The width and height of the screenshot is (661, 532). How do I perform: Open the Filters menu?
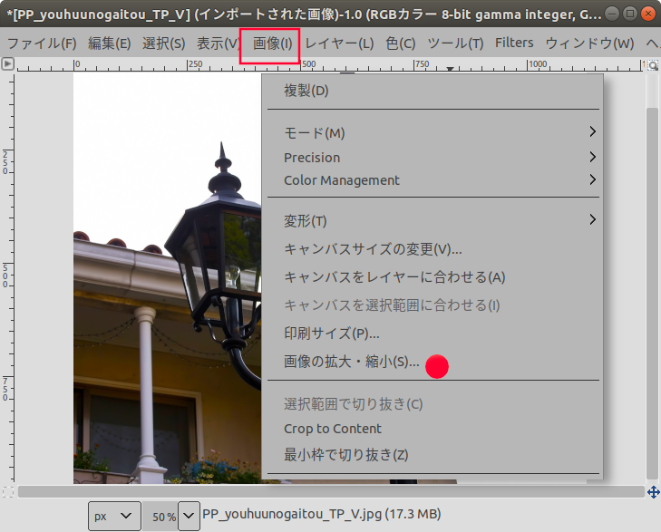coord(514,43)
